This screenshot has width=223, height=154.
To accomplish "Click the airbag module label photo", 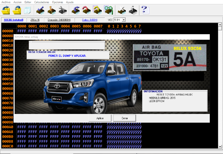I will 170,57.
